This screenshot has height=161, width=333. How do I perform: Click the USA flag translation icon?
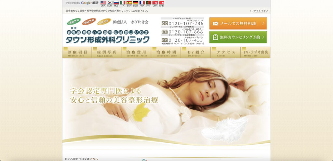(x=103, y=3)
